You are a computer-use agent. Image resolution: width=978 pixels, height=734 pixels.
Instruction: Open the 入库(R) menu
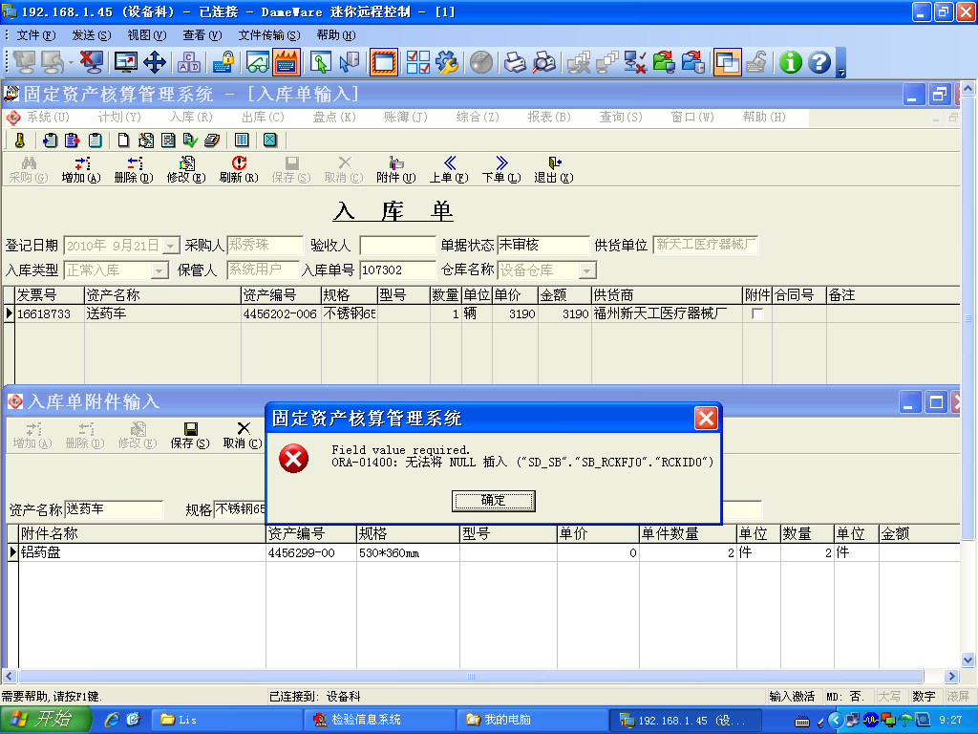coord(191,118)
